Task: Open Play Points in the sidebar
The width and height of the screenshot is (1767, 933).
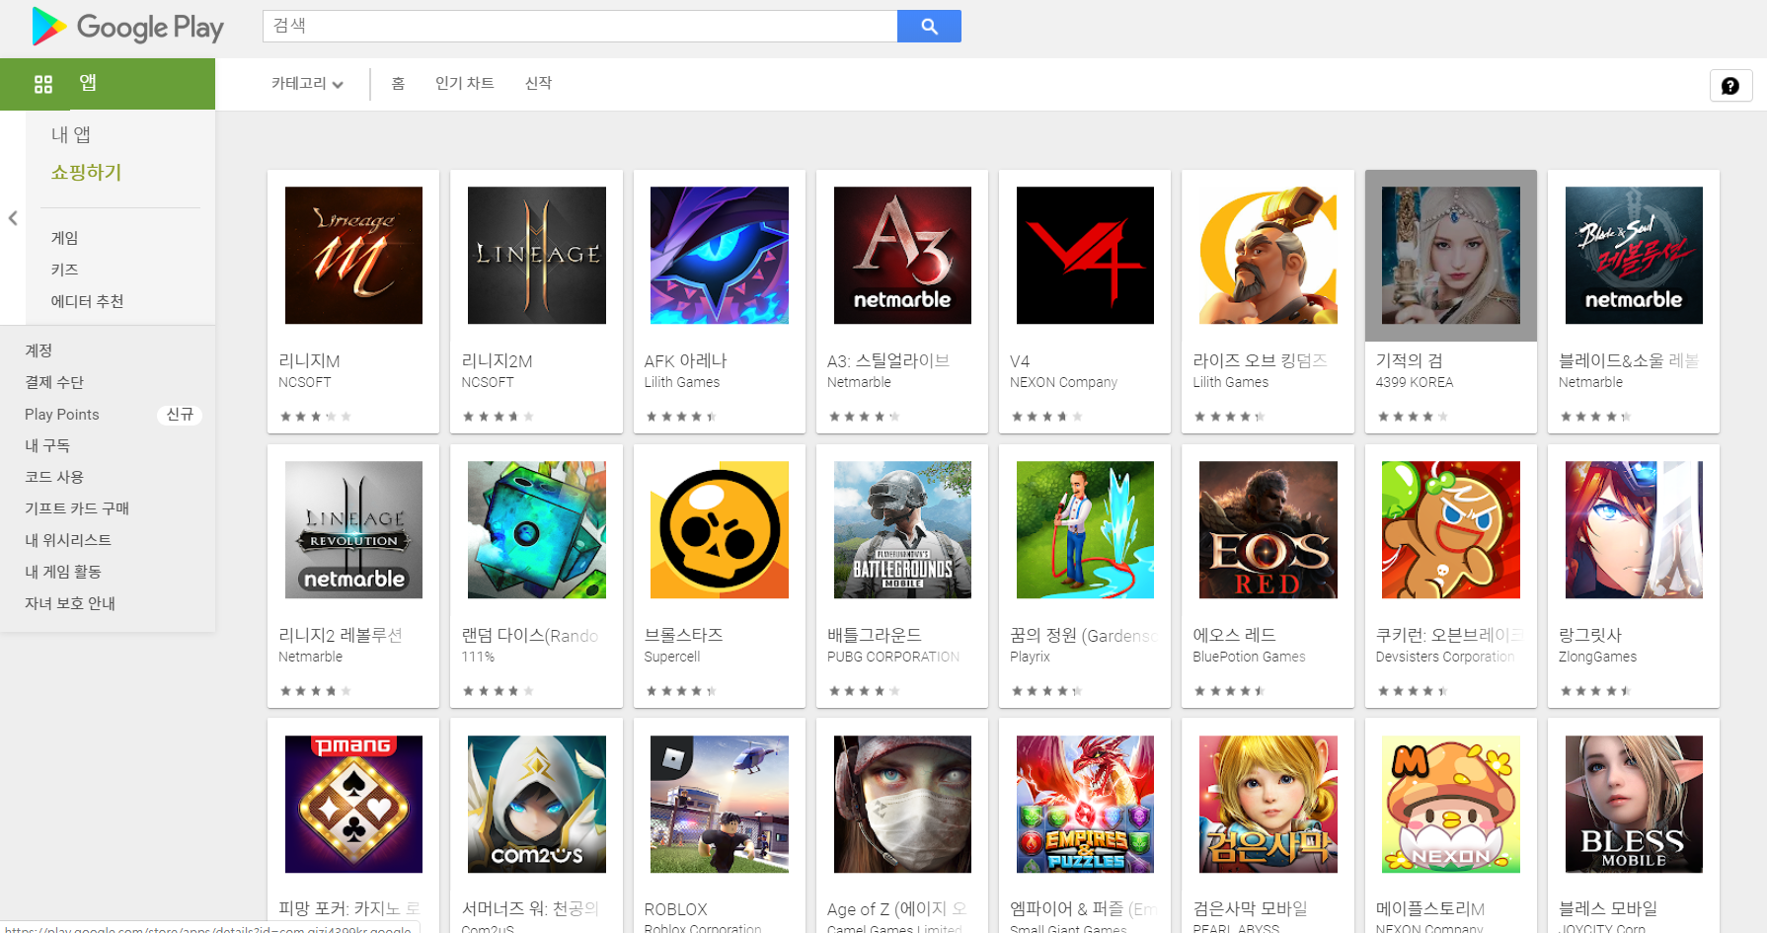Action: coord(62,415)
